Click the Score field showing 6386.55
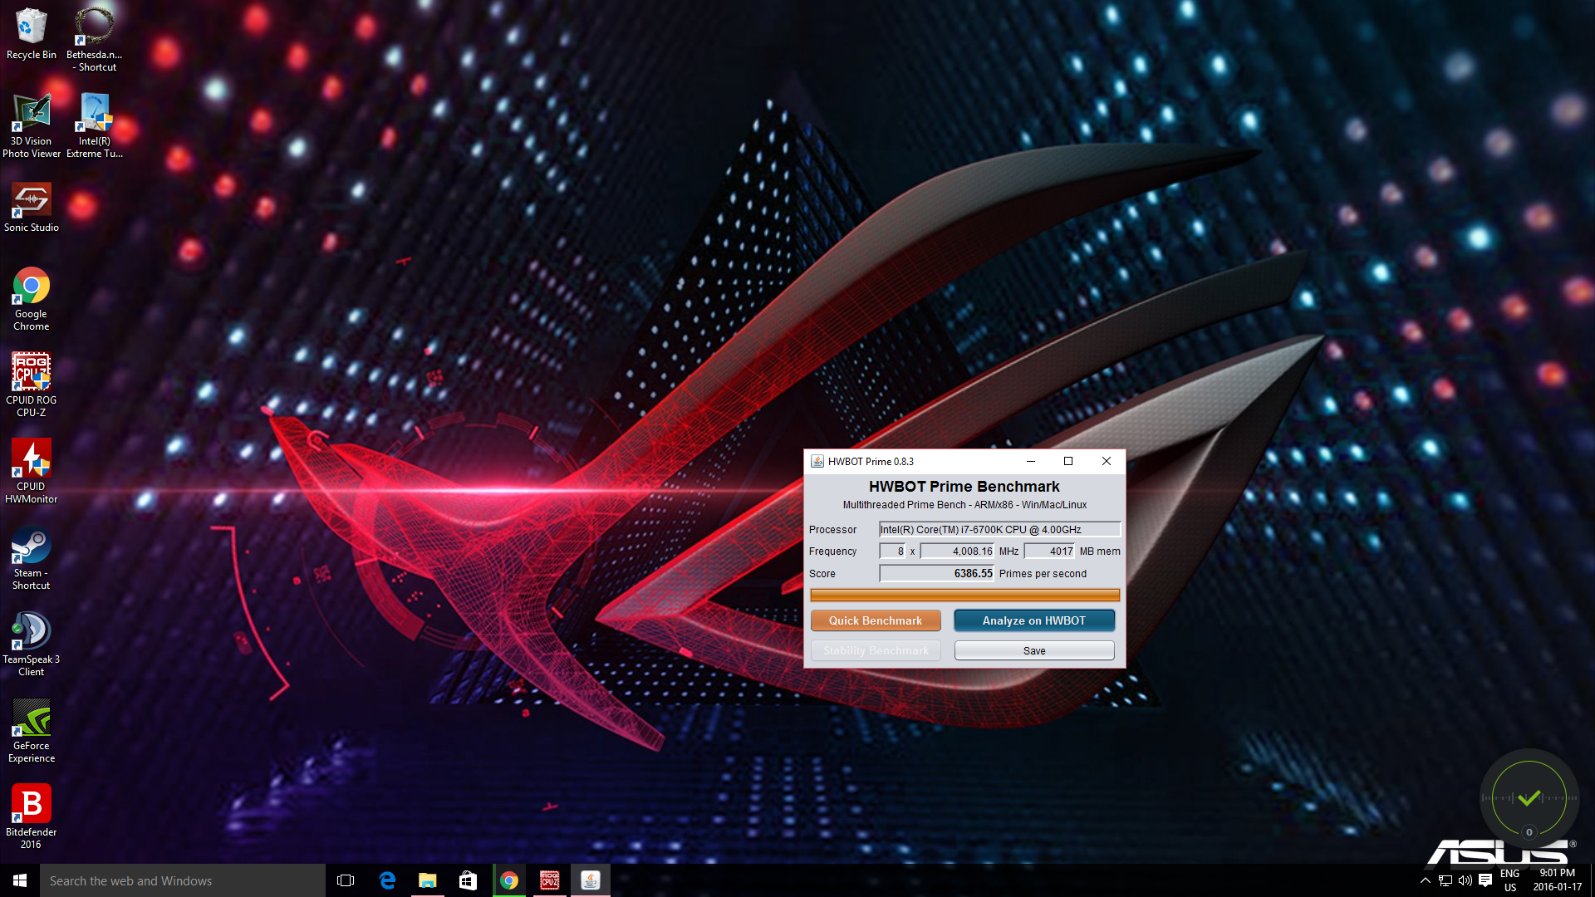The height and width of the screenshot is (897, 1595). click(x=937, y=573)
